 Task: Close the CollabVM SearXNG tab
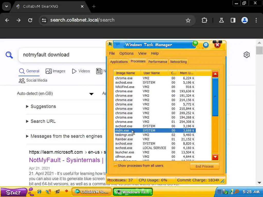[x=82, y=6]
